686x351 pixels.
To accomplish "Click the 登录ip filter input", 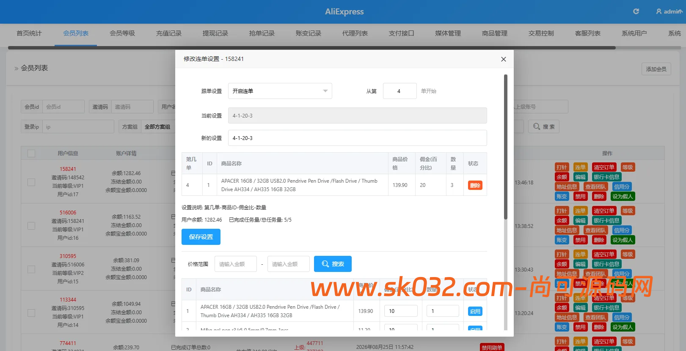I will tap(78, 126).
